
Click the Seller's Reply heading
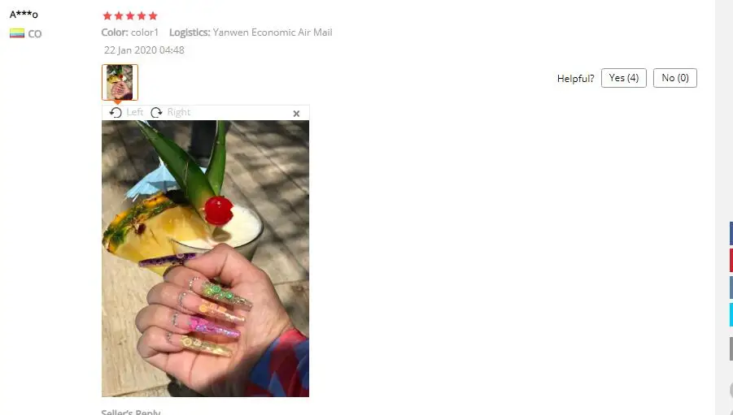[x=131, y=412]
